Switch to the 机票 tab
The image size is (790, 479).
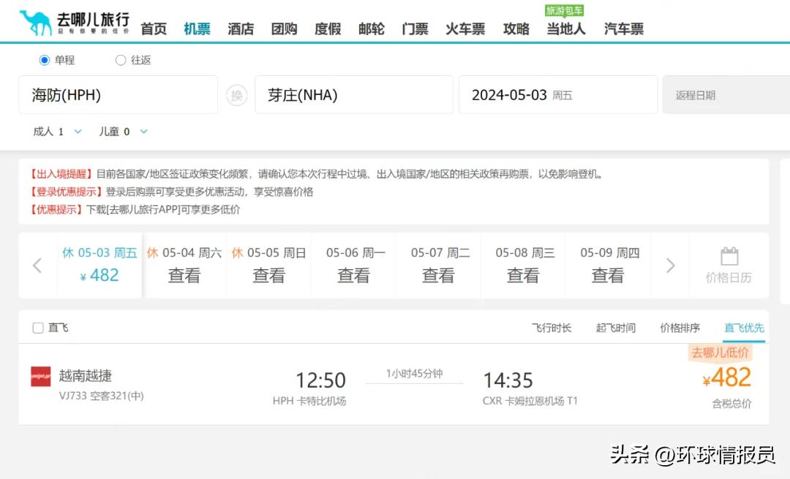197,28
